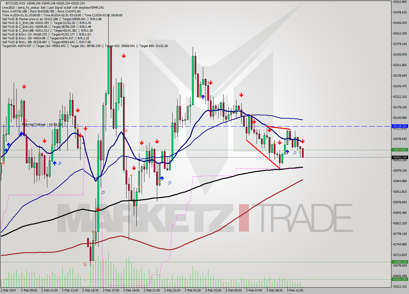
Task: Click the 42744.985 price axis label
Action: point(400,244)
